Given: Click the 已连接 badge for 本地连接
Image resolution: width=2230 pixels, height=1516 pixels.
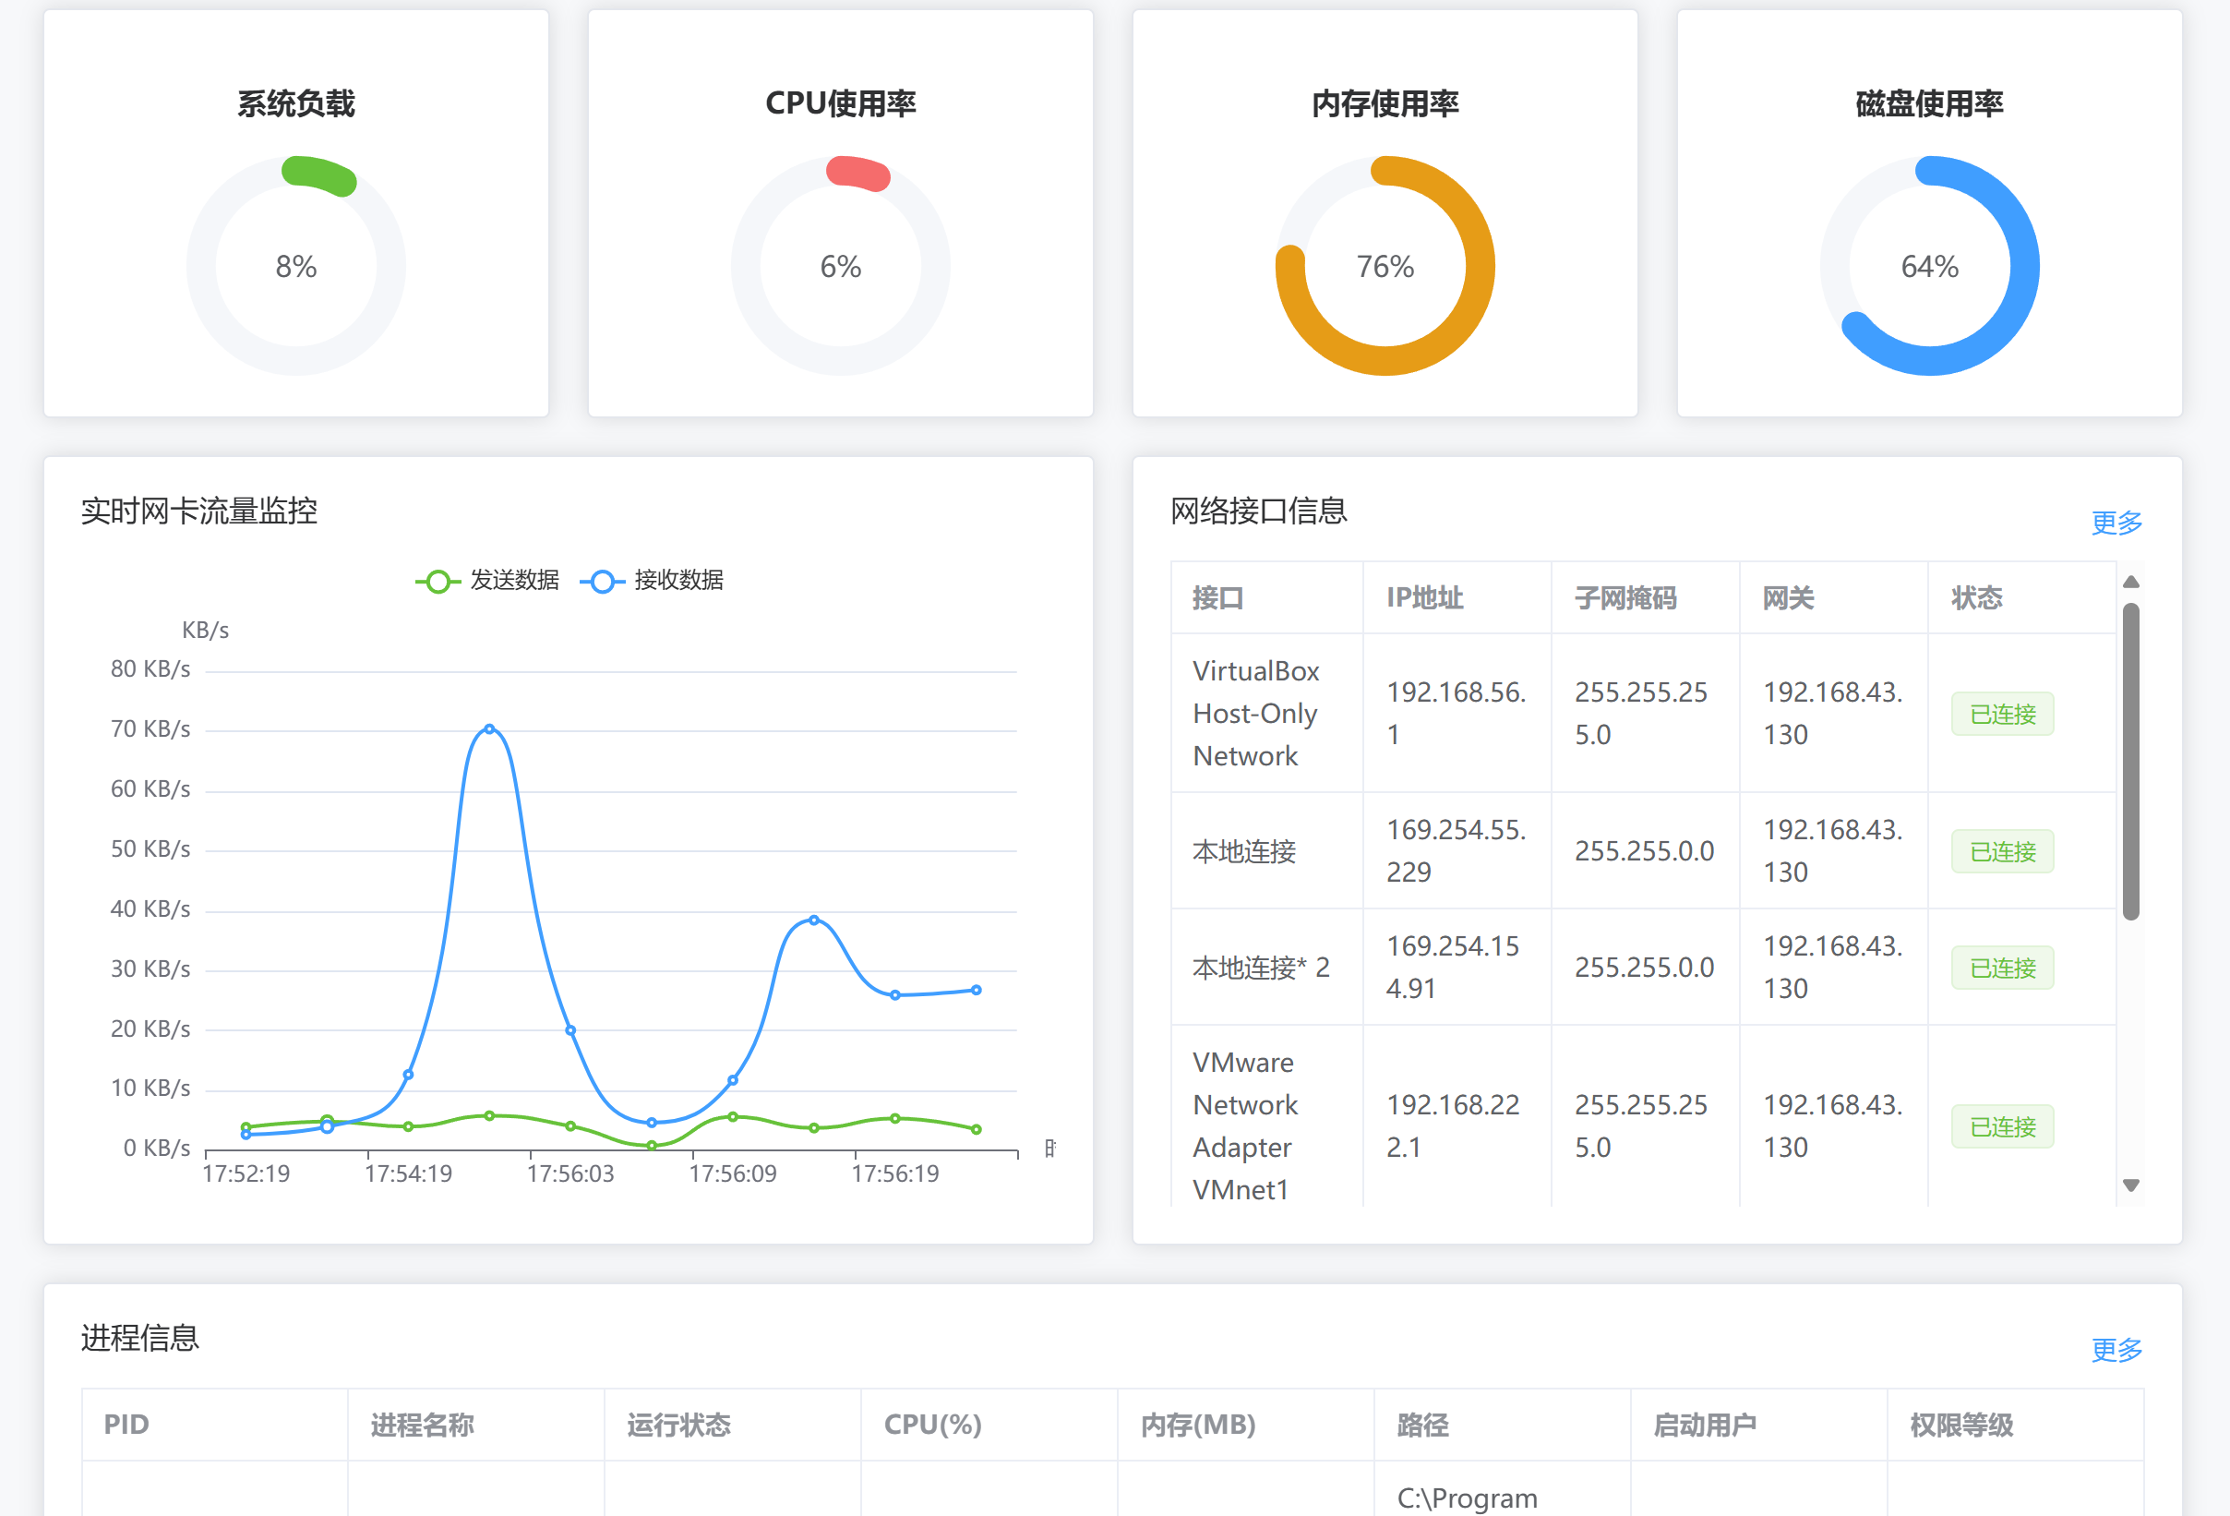Looking at the screenshot, I should (x=2002, y=850).
